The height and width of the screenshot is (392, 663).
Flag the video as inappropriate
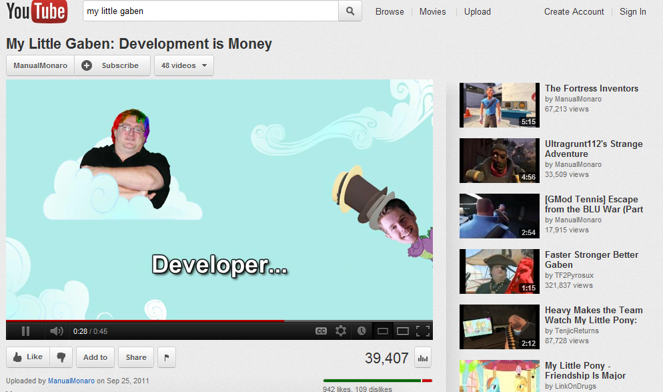[x=167, y=357]
